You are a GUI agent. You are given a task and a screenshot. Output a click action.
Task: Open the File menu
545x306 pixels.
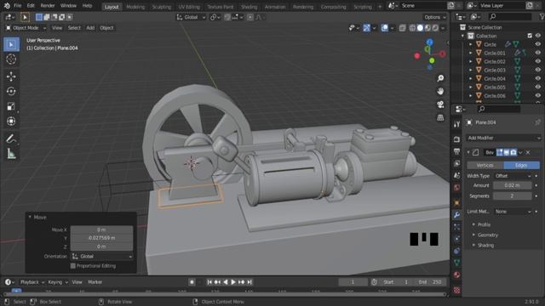[17, 6]
